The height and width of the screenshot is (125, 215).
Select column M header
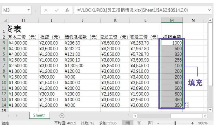coord(172,20)
